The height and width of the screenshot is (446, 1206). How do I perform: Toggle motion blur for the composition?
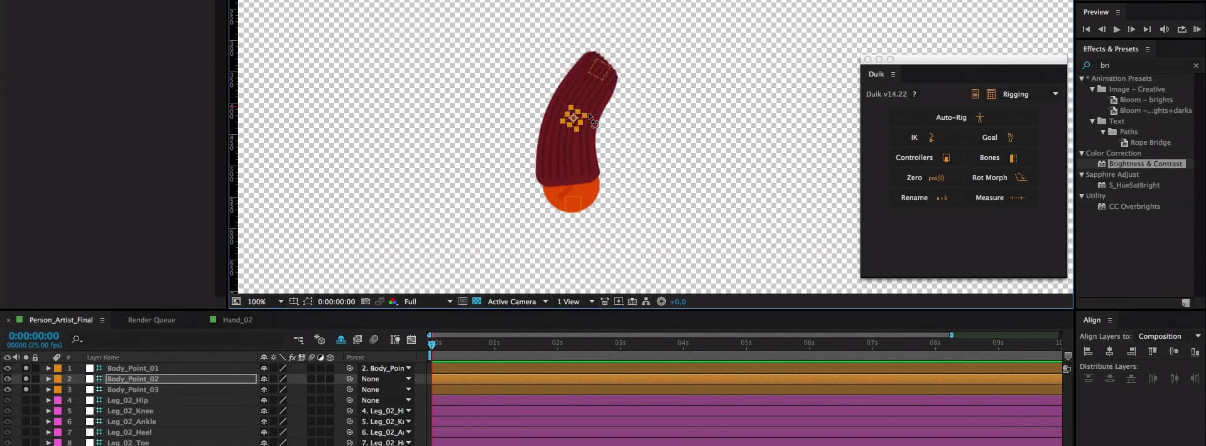374,339
